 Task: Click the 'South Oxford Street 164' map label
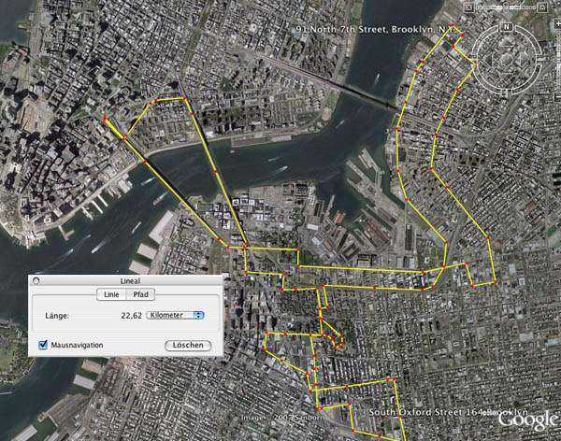[x=449, y=412]
